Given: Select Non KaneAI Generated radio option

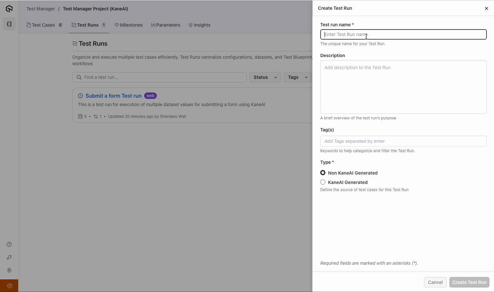Looking at the screenshot, I should (x=323, y=173).
